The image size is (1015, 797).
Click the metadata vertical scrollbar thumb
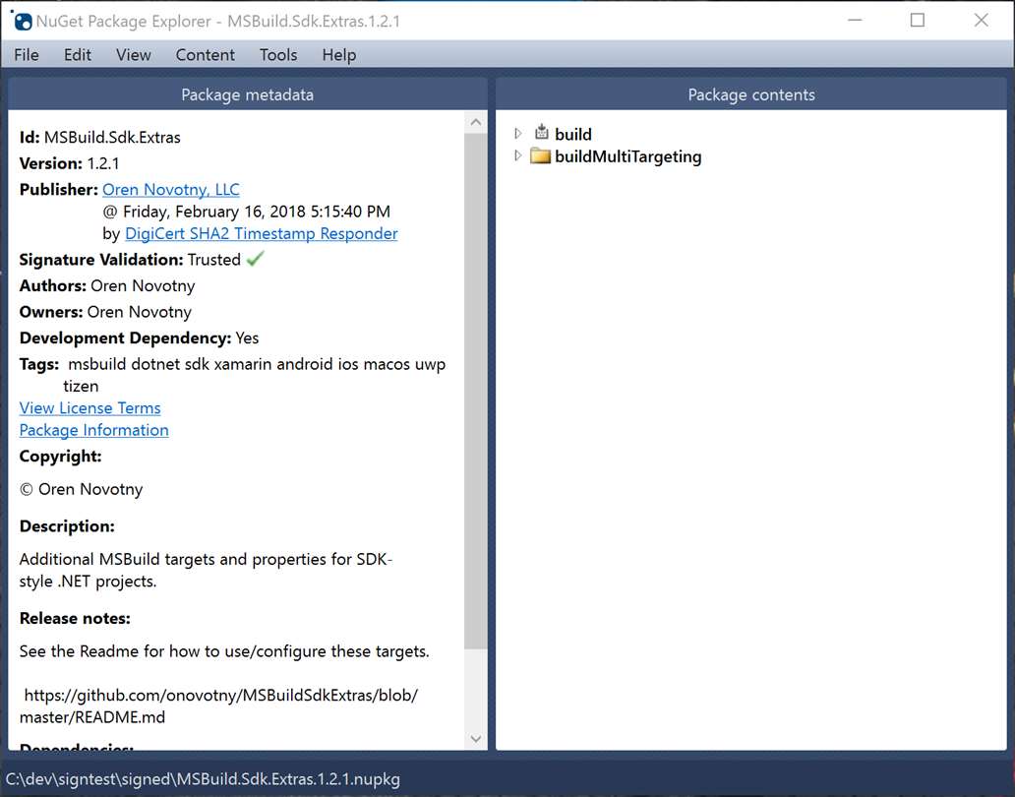[x=476, y=391]
